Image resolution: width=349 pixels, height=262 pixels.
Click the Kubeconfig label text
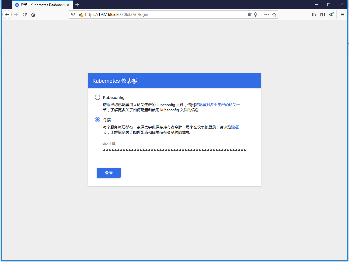click(114, 97)
